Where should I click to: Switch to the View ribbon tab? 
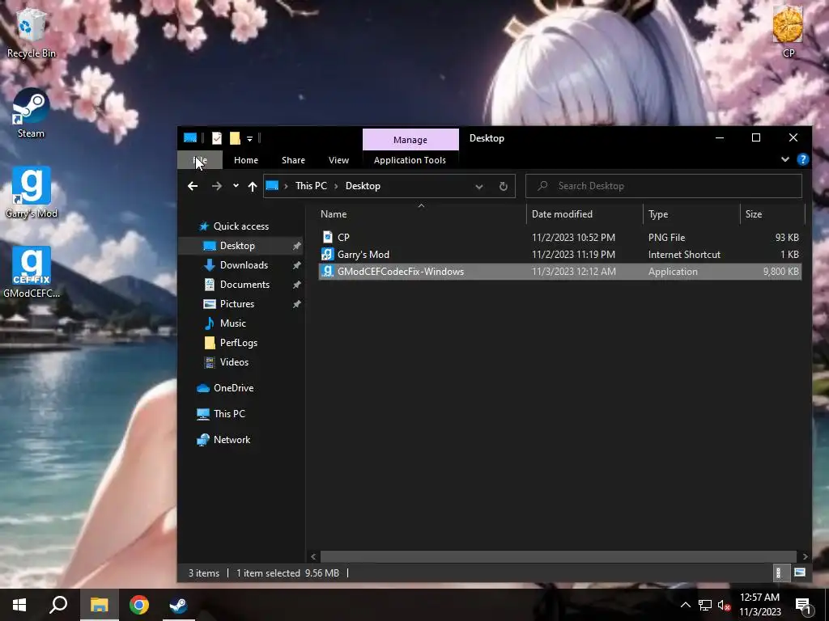pyautogui.click(x=338, y=160)
